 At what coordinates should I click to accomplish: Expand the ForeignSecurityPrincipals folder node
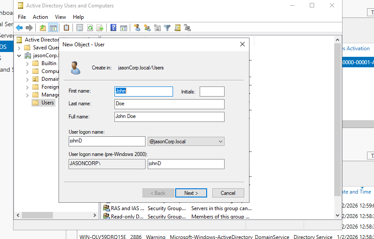click(x=27, y=87)
